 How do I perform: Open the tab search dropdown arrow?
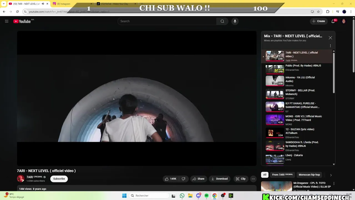(4, 4)
